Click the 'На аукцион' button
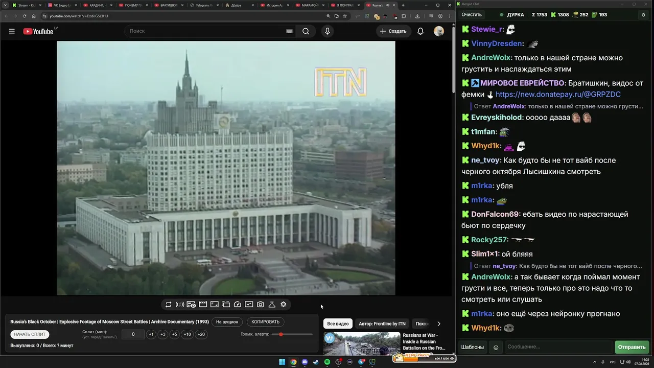This screenshot has width=654, height=368. (x=227, y=322)
